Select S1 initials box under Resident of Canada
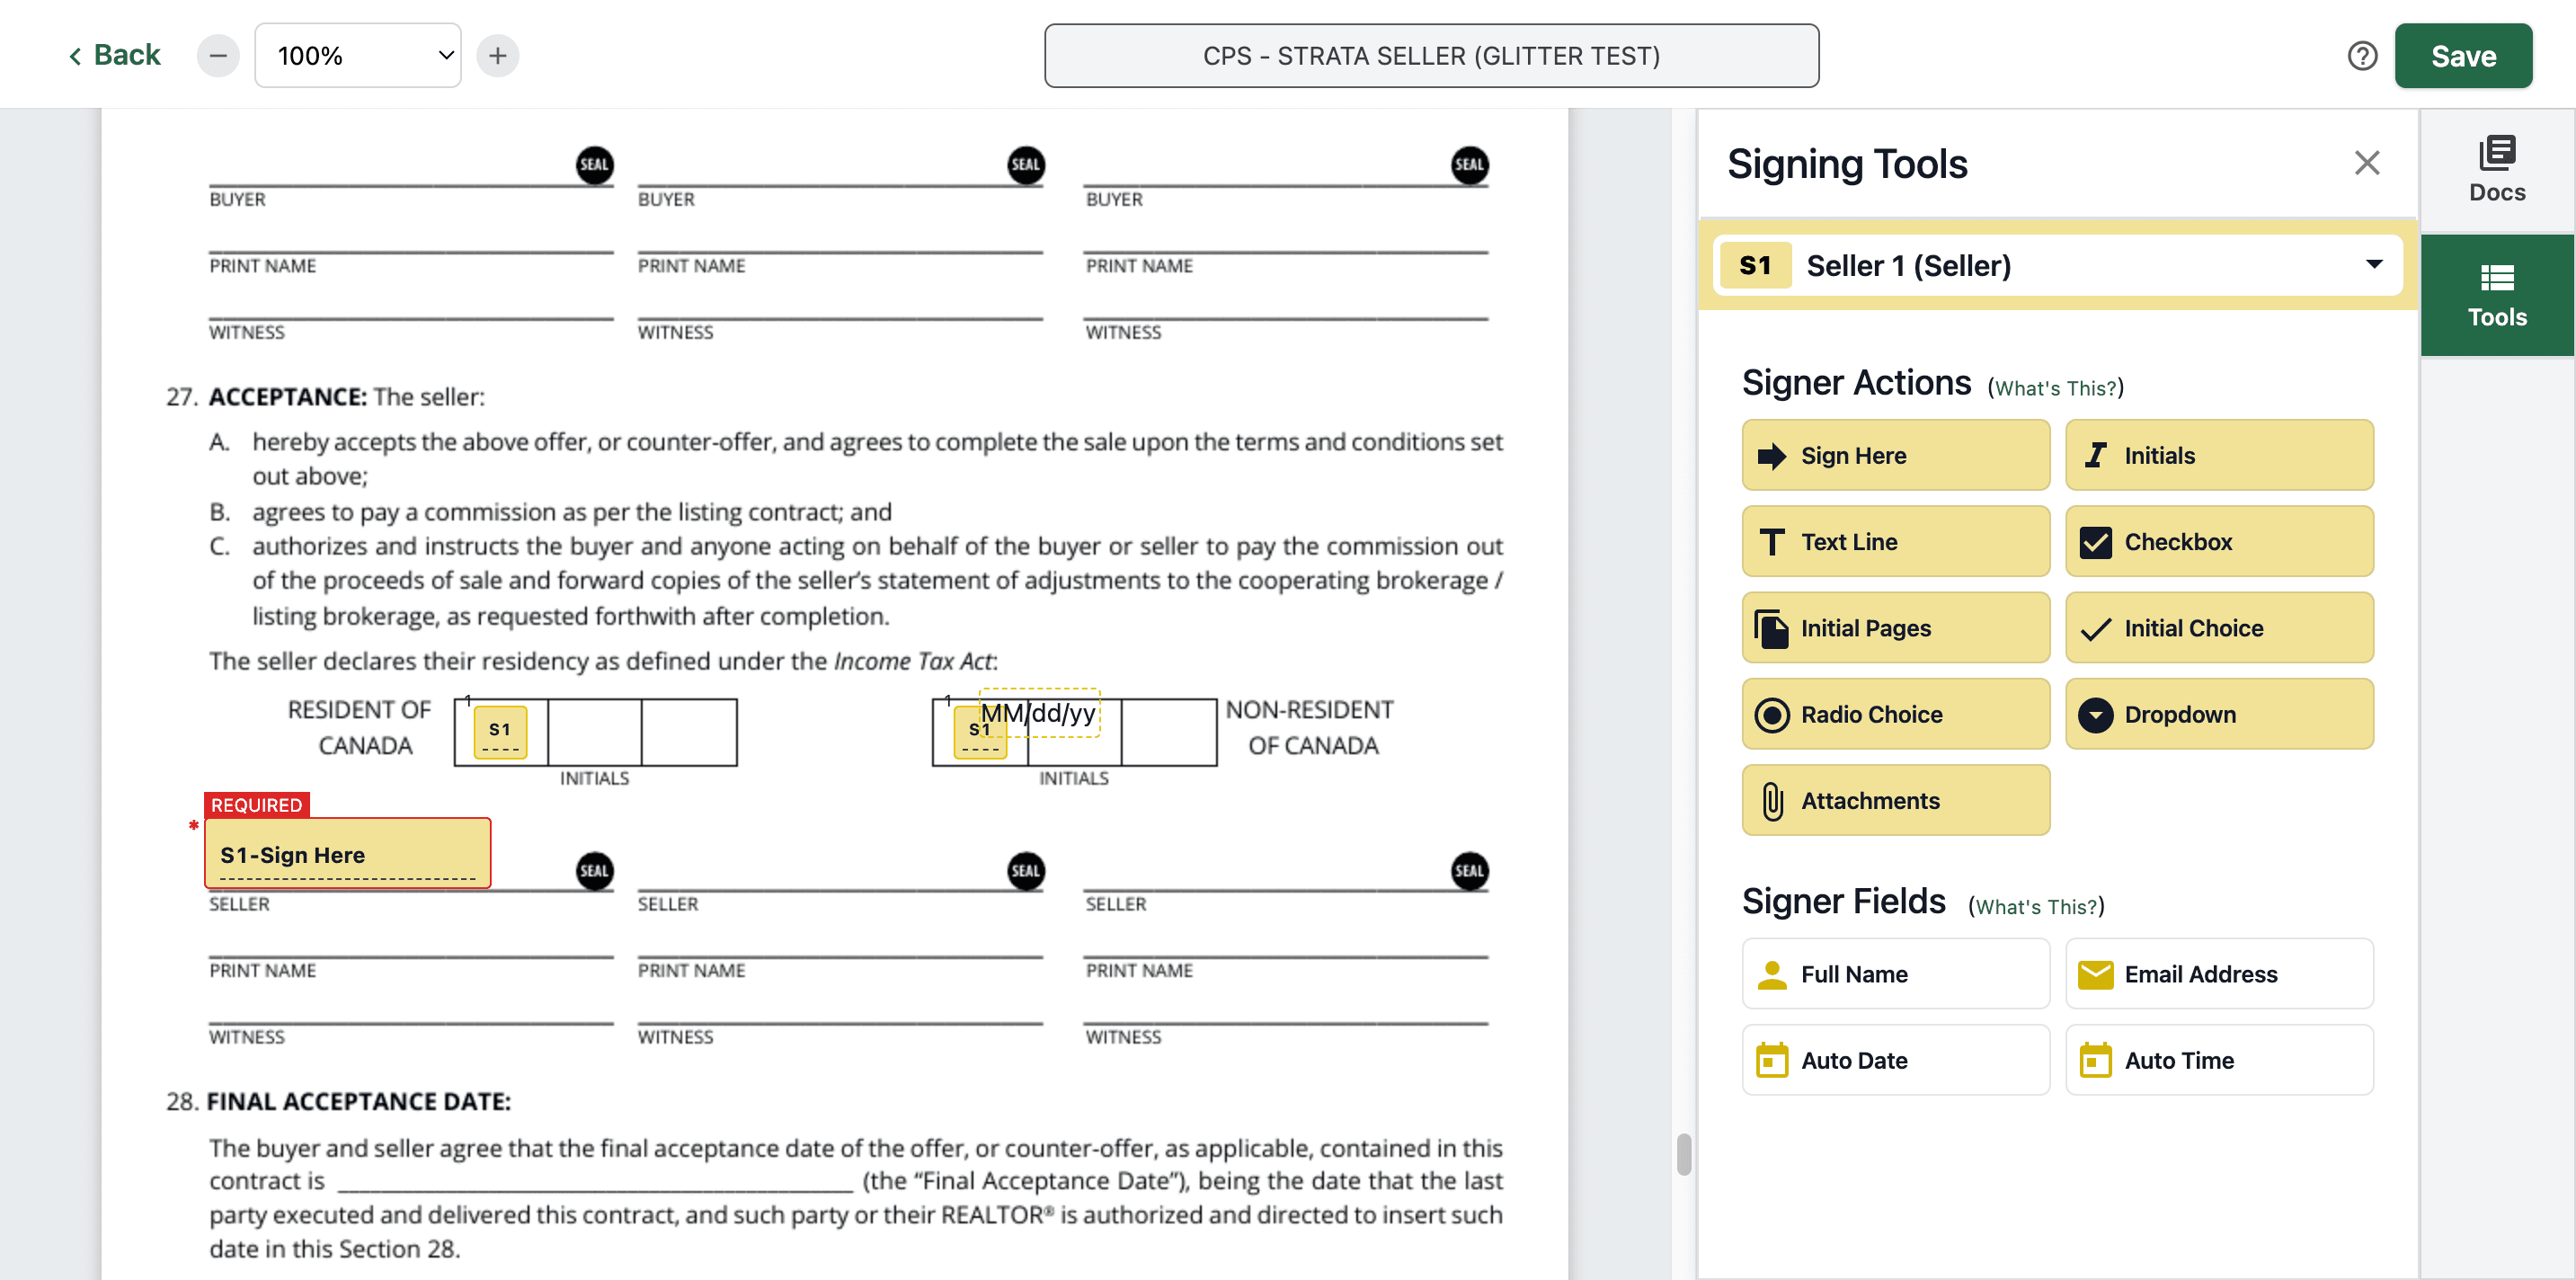The image size is (2576, 1280). pyautogui.click(x=500, y=732)
